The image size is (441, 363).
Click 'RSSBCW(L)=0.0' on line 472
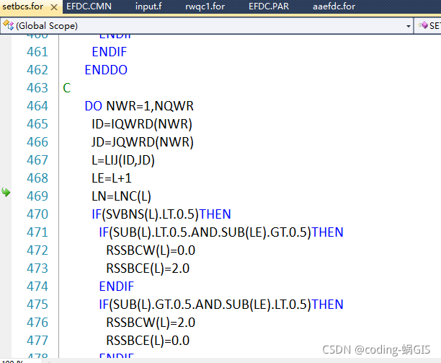pos(151,250)
